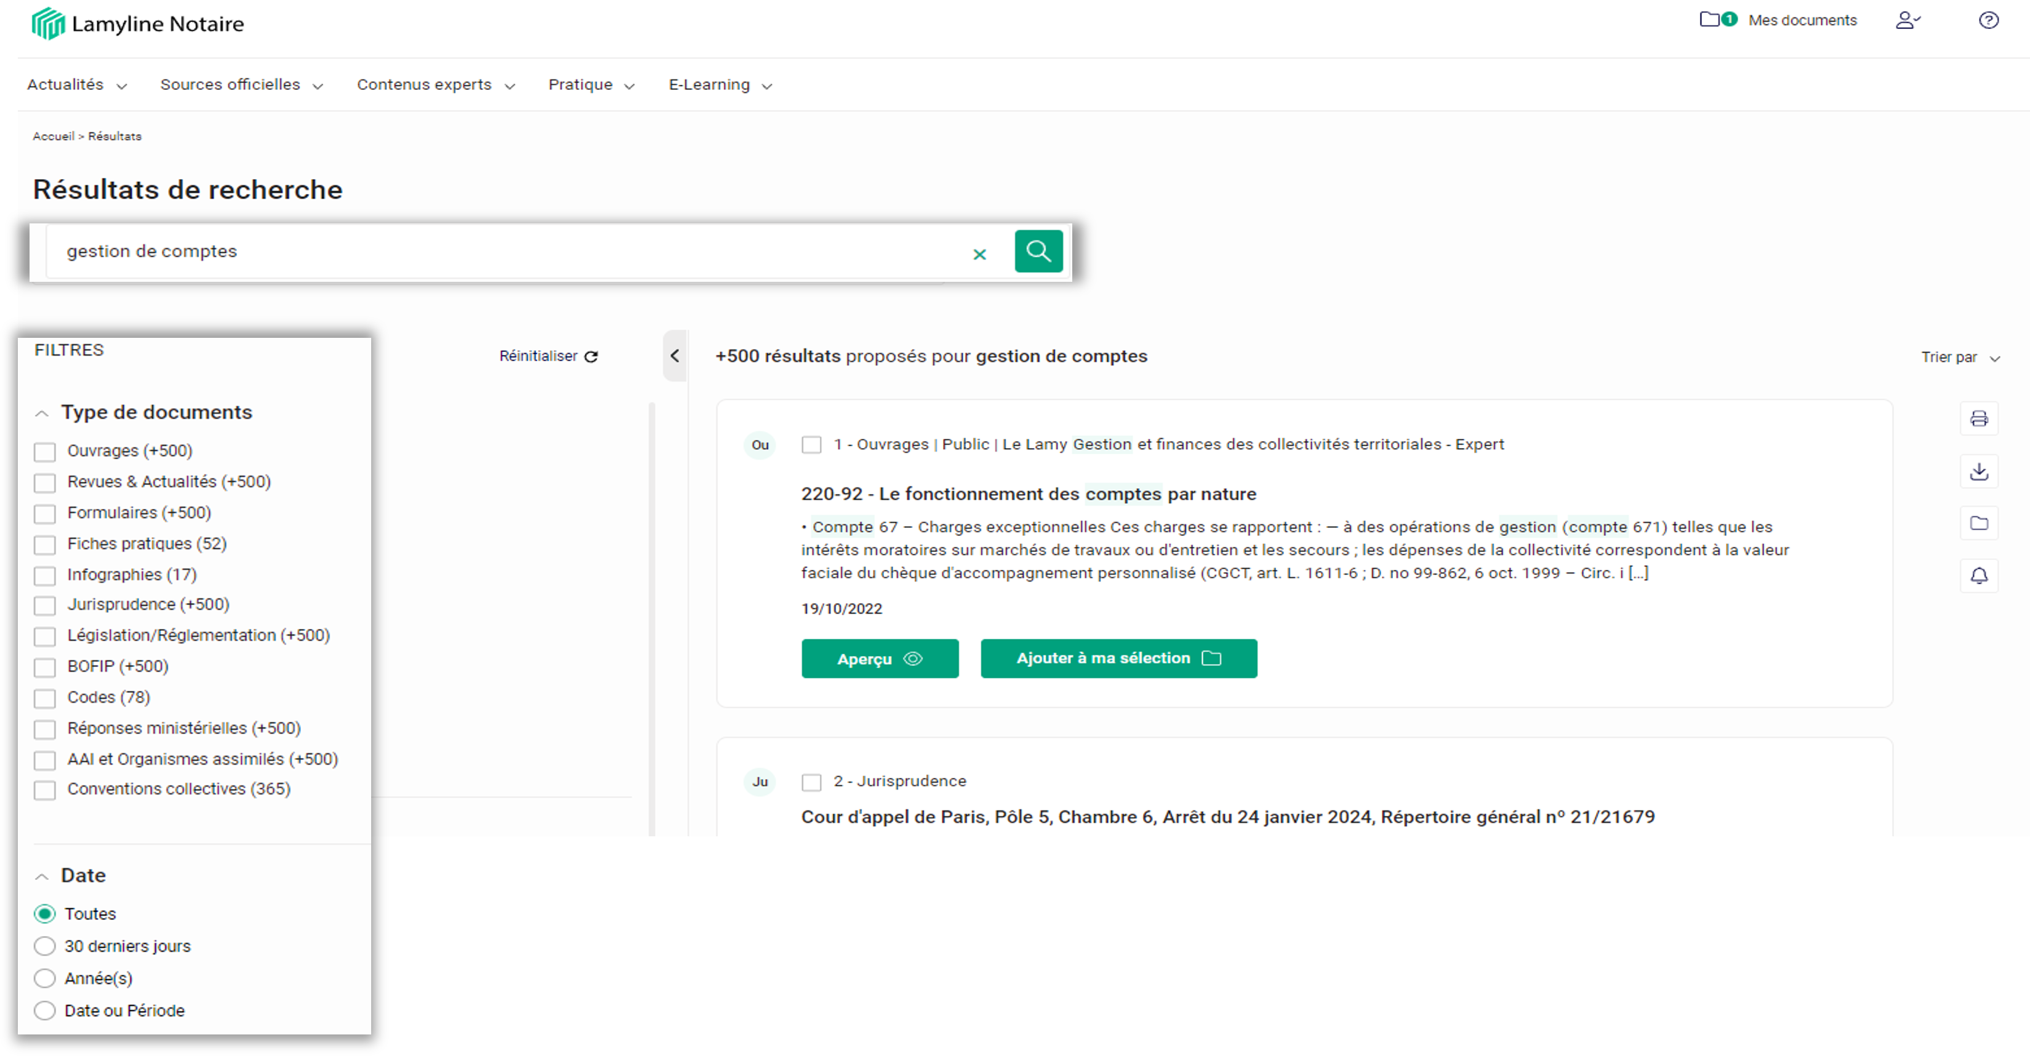Open the help icon

[1988, 20]
